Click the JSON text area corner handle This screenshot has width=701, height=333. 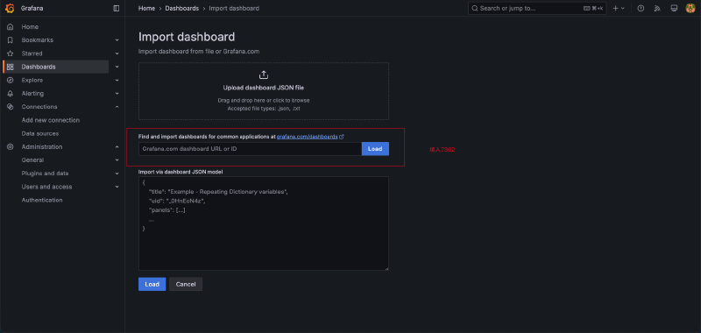386,268
